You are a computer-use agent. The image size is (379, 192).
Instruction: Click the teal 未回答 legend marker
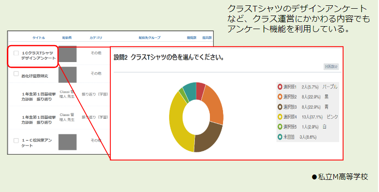(x=280, y=137)
